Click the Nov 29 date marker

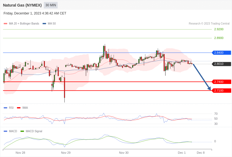(x=66, y=153)
